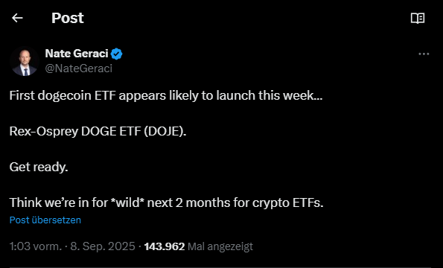Click the 'First dogecoin ETF appears' line

pyautogui.click(x=166, y=95)
